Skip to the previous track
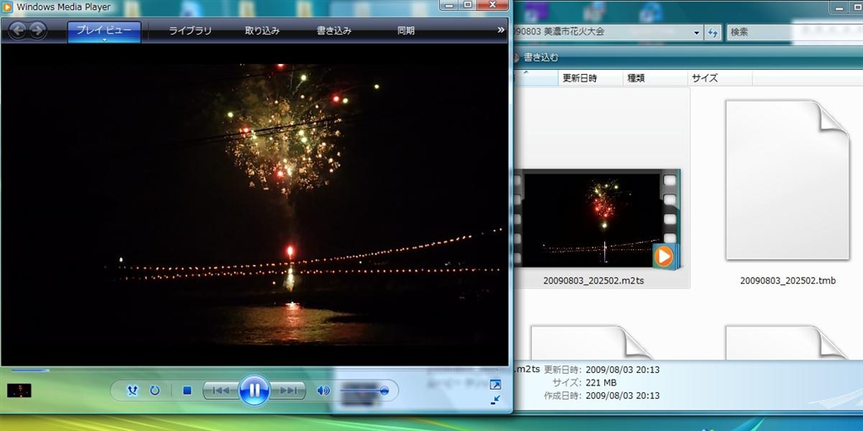Screen dimensions: 863x431 (221, 391)
